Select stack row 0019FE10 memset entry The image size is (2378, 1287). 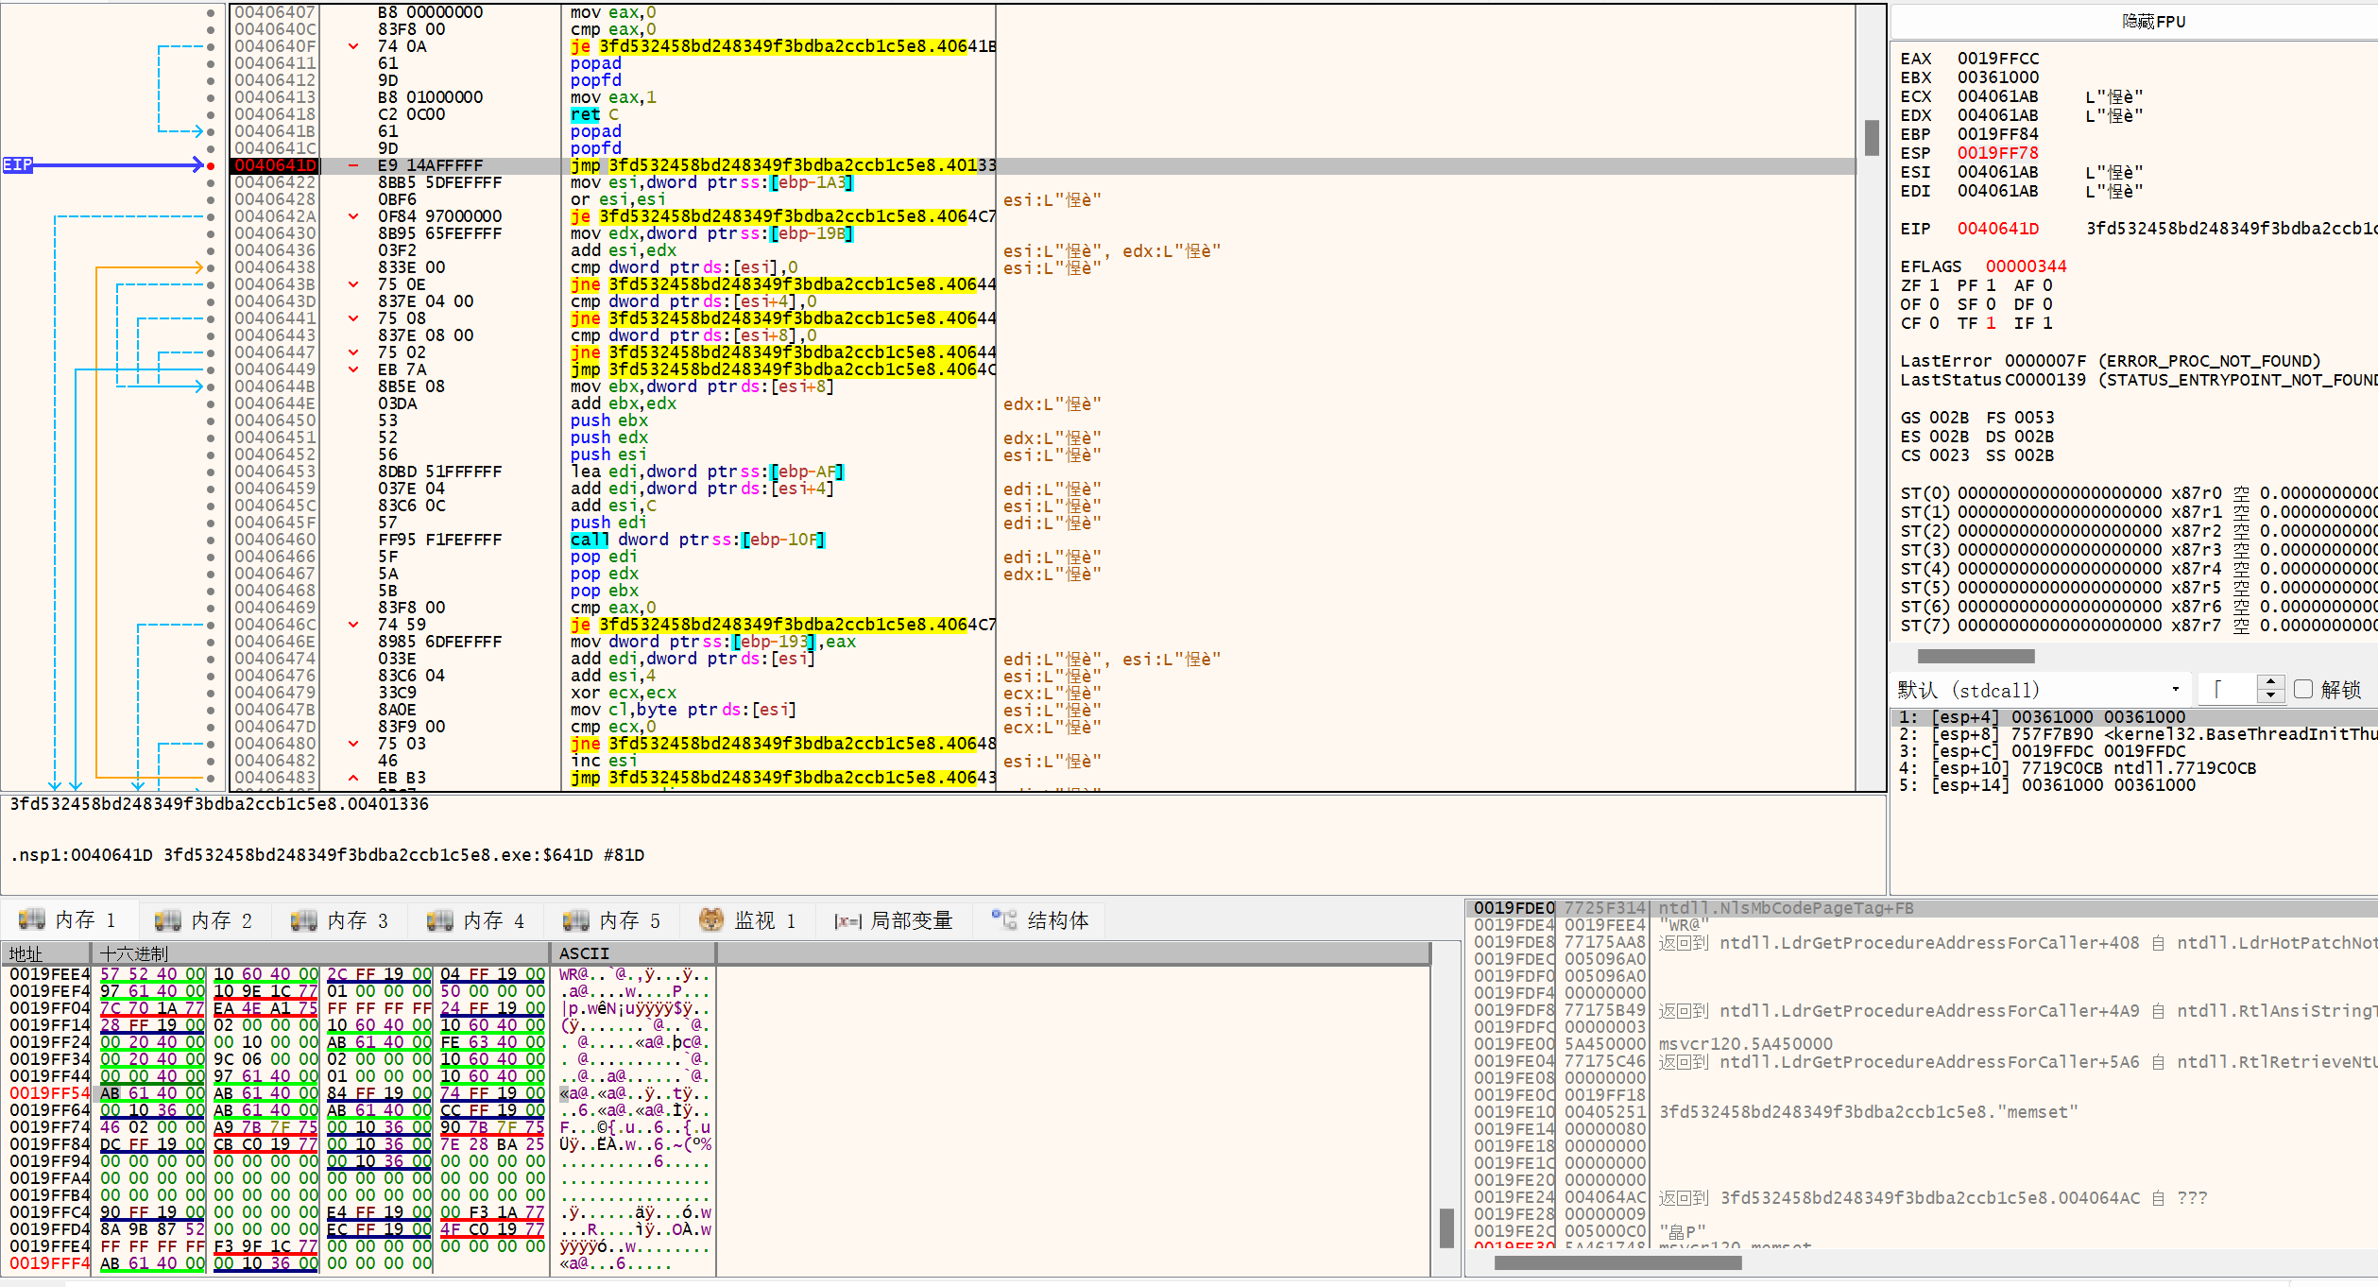(1922, 1112)
